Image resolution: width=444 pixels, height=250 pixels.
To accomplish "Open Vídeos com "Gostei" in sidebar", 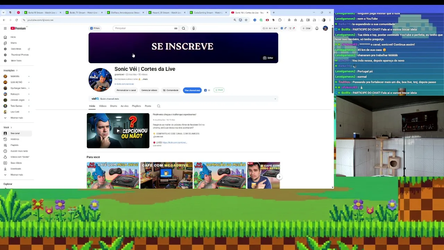I will (x=19, y=157).
